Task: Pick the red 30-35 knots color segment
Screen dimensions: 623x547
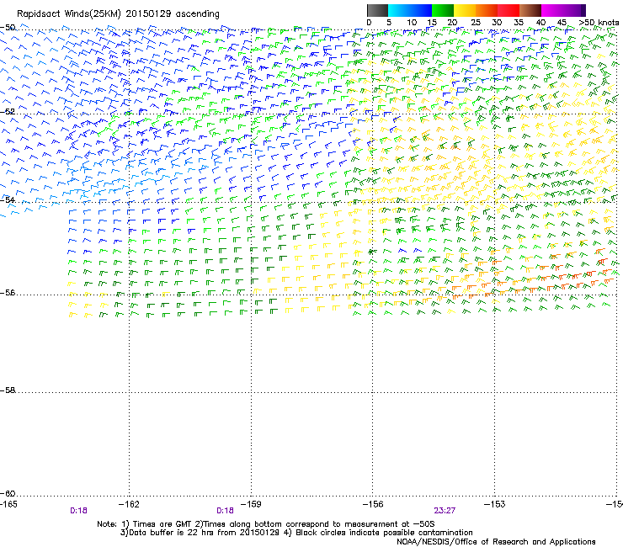Action: [x=509, y=10]
